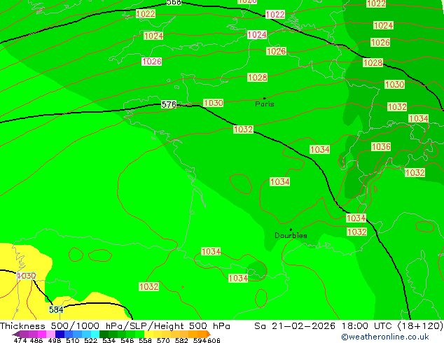The height and width of the screenshot is (343, 444).
Task: Click the 510 legend value
Action: [73, 340]
